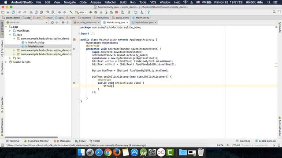Collapse the first com.example.hoduchieu.sqlite_demo package
This screenshot has width=282, height=158.
tap(14, 39)
